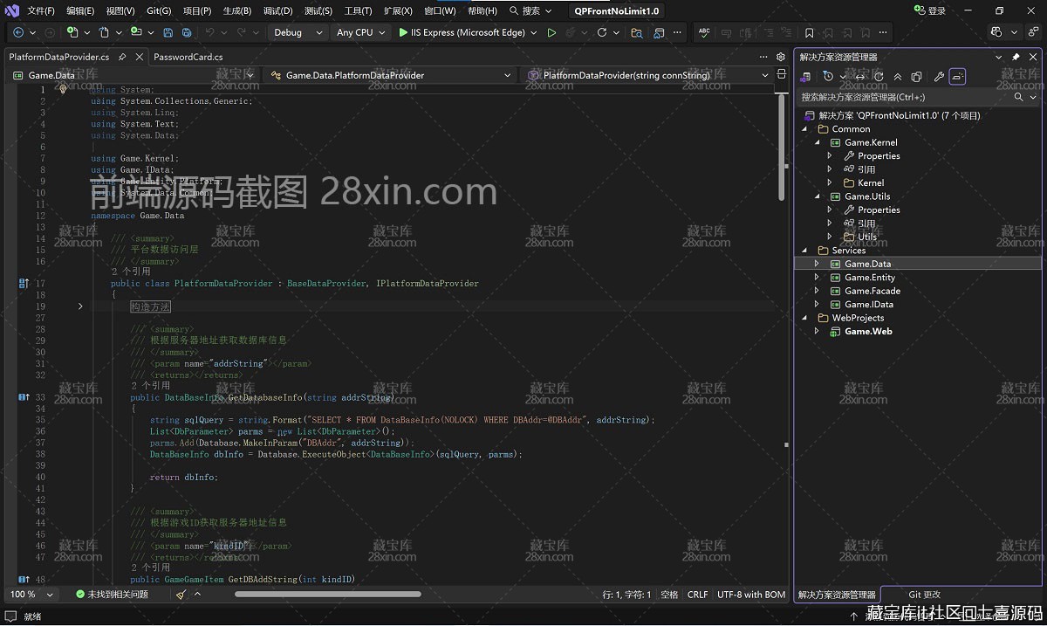Open Find in Files from the toolbar
Screen dimensions: 1047x626
[x=638, y=32]
